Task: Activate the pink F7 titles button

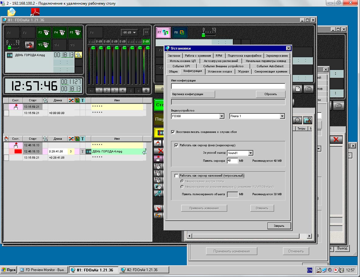Action: coord(163,33)
